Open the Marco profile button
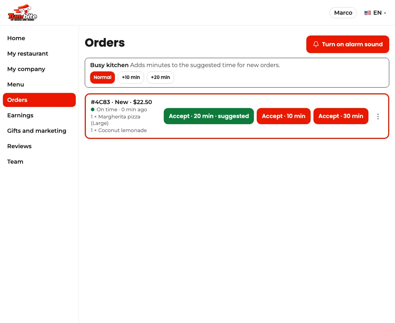The width and height of the screenshot is (395, 323). pyautogui.click(x=343, y=13)
